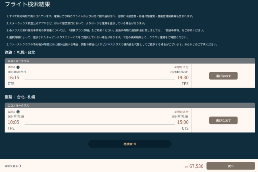This screenshot has height=172, width=258.
Task: Select the return エコノミークラス header bar
Action: [x=130, y=105]
